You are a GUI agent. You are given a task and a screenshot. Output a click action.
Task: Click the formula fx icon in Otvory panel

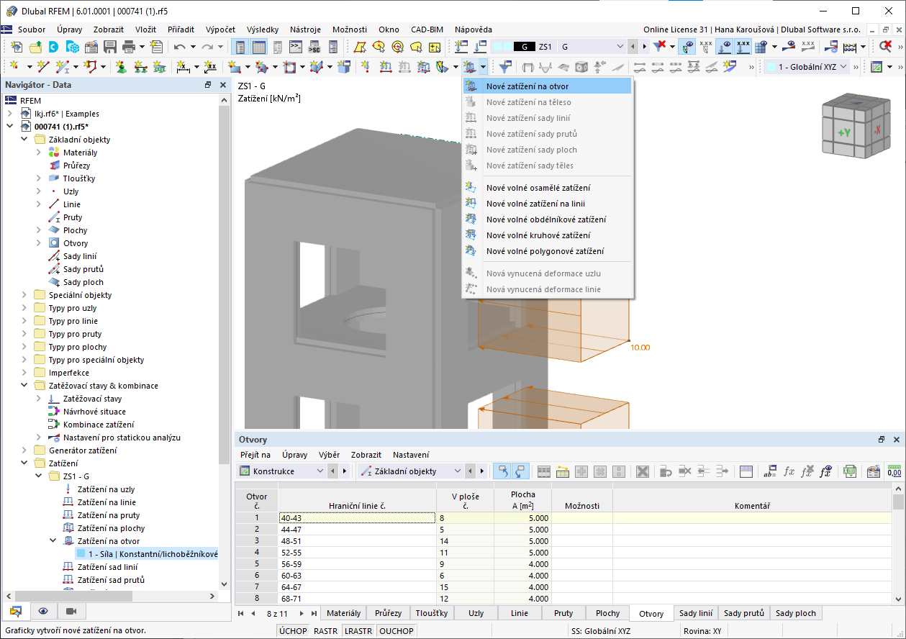tap(789, 471)
